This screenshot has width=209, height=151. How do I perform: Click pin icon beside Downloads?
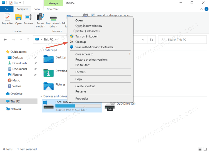pyautogui.click(x=35, y=63)
